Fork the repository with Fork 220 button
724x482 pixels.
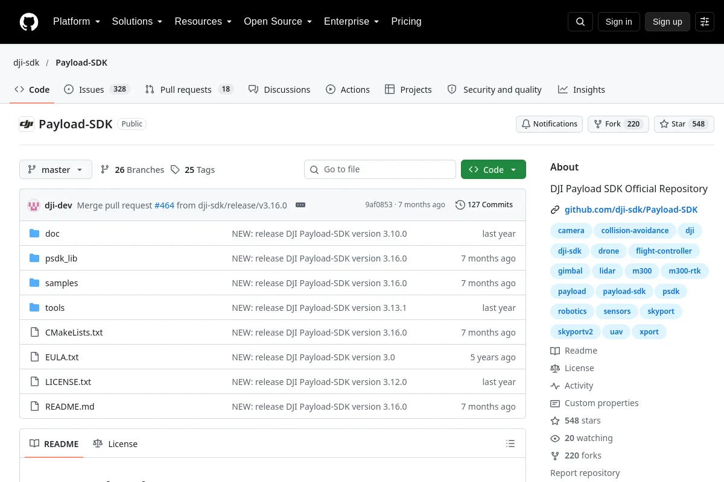click(x=618, y=124)
